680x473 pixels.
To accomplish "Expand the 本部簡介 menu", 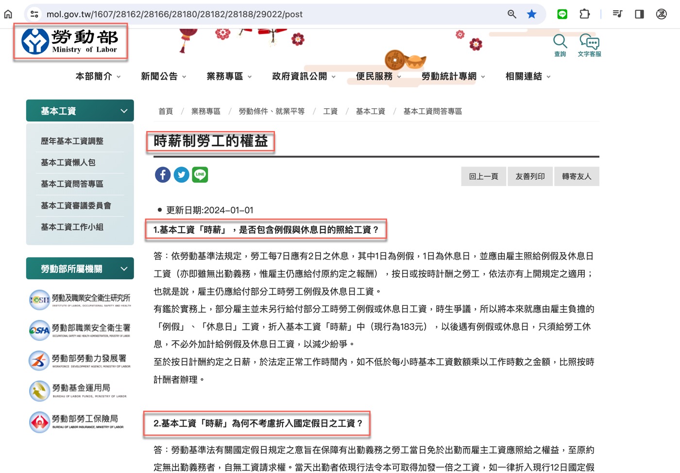I will 98,76.
